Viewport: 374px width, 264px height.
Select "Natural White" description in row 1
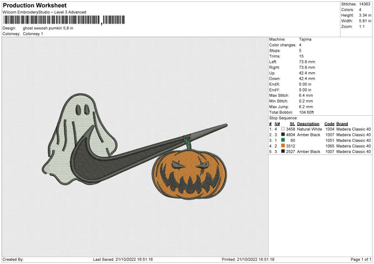pos(310,129)
